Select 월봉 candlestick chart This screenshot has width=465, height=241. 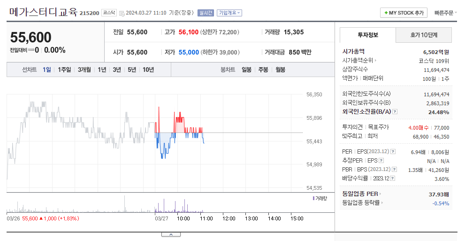(x=280, y=70)
